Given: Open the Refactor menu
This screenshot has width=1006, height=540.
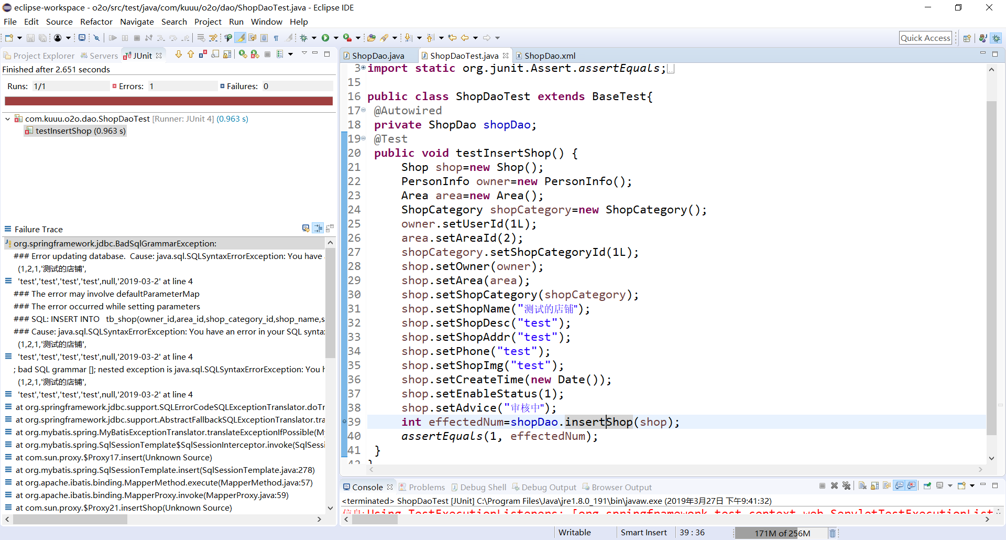Looking at the screenshot, I should 96,21.
